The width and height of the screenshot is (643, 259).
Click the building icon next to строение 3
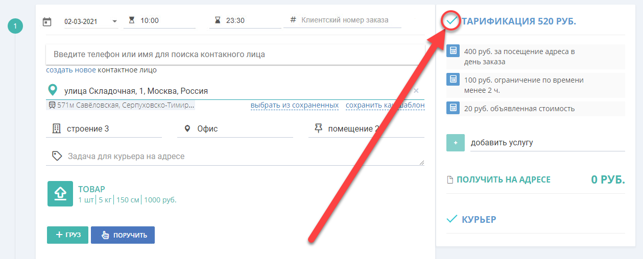tap(57, 128)
